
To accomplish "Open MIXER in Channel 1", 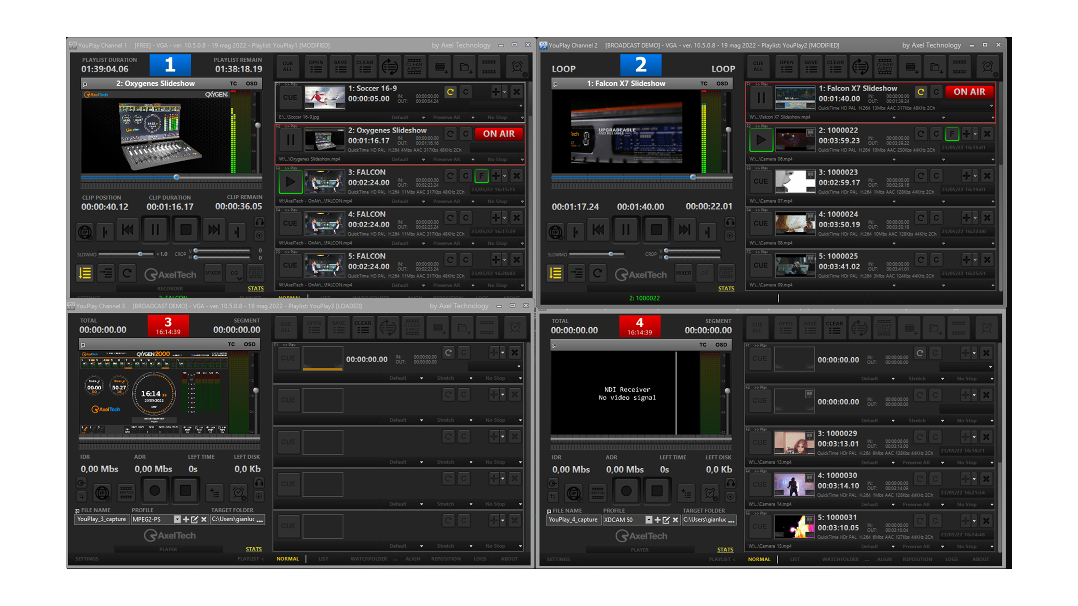I will [x=213, y=273].
